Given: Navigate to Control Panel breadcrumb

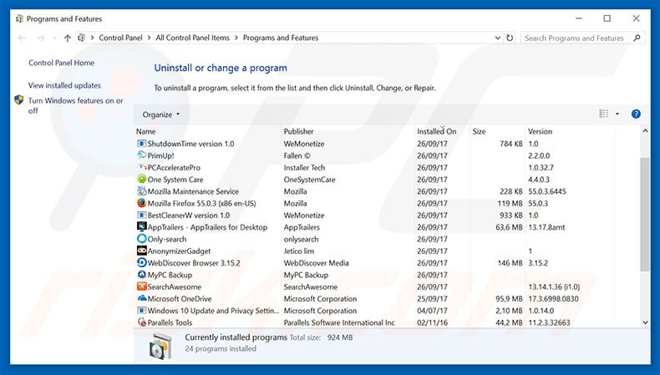Looking at the screenshot, I should tap(120, 38).
